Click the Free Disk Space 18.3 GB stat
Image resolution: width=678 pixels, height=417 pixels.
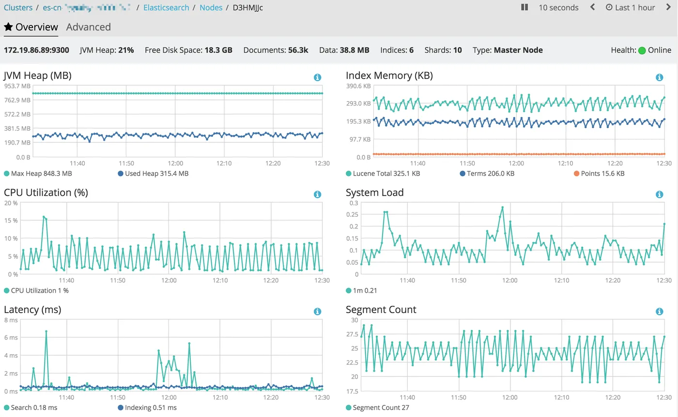188,50
